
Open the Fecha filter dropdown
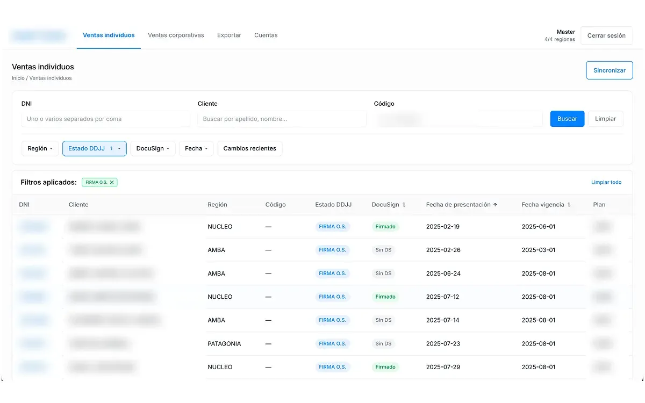click(x=196, y=148)
